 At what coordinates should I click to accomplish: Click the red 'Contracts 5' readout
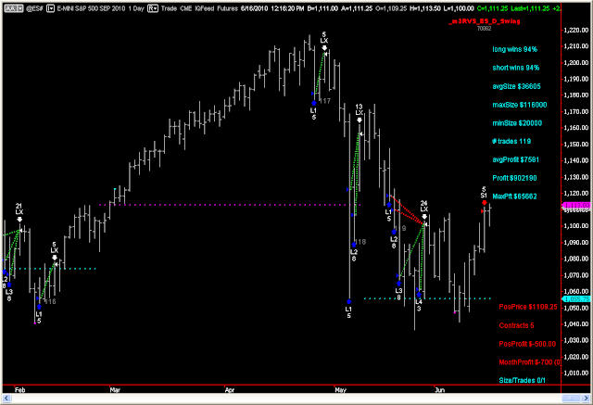516,325
